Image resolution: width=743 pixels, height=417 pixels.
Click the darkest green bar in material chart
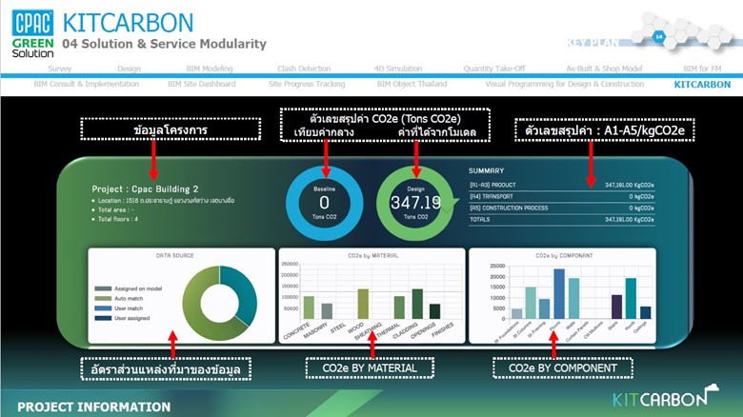click(435, 311)
